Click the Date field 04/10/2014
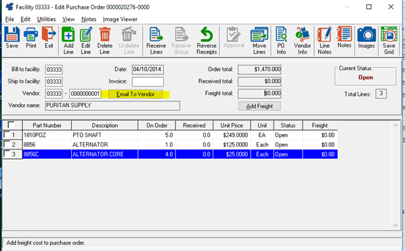 click(148, 70)
